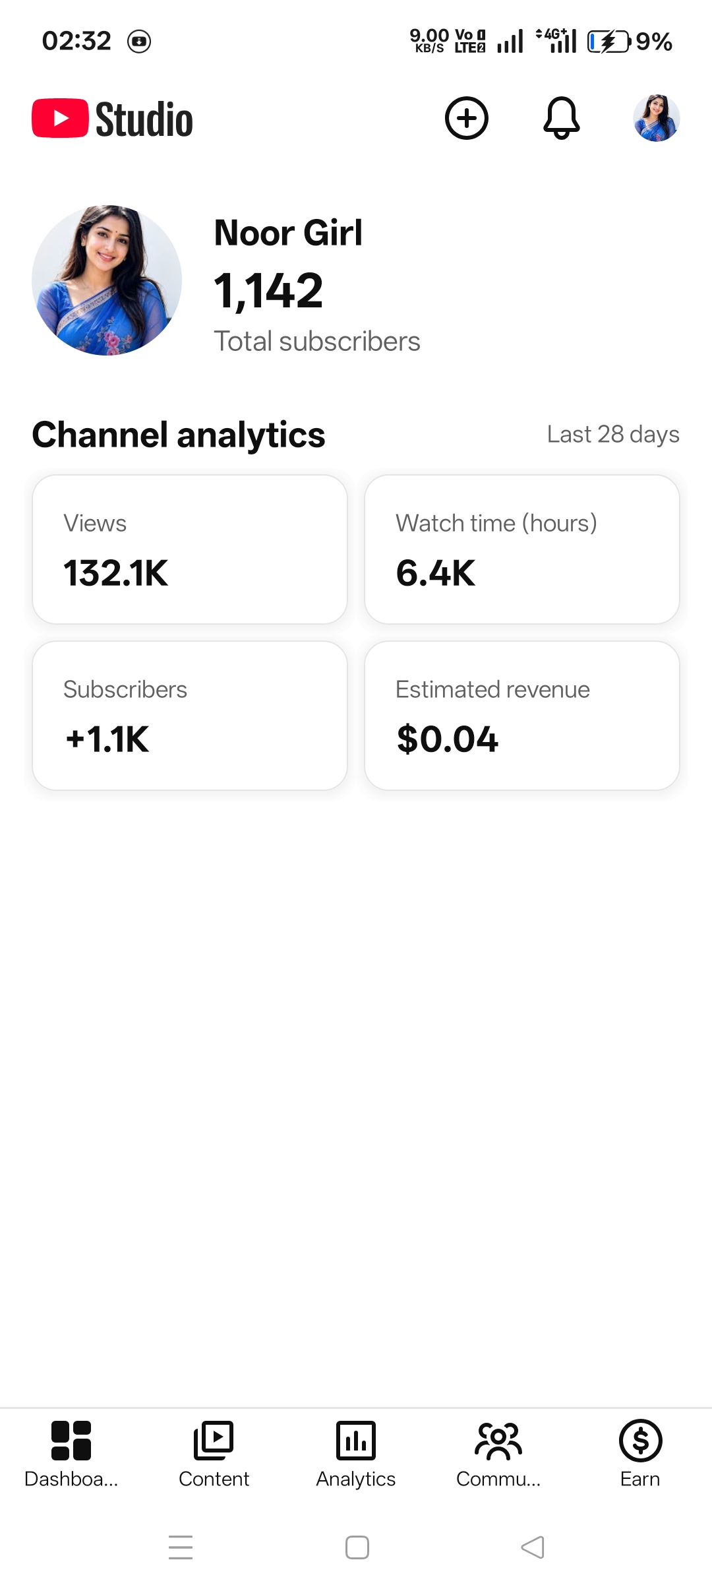Tap the Last 28 days label
The width and height of the screenshot is (712, 1591).
pyautogui.click(x=613, y=435)
